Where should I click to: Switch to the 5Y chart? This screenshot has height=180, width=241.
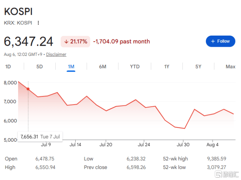coord(198,67)
